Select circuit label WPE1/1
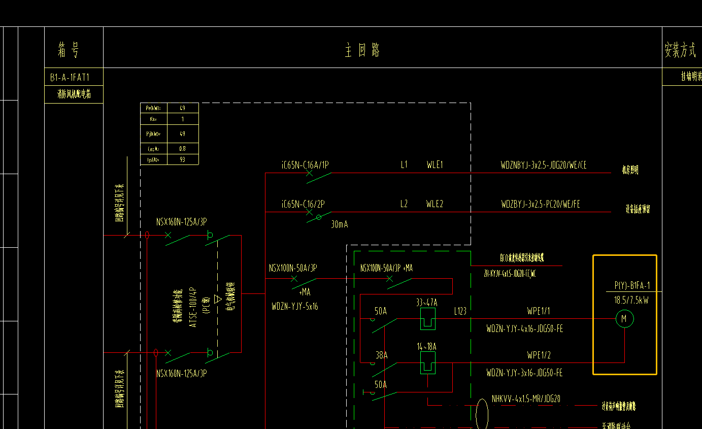Viewport: 702px width, 429px height. [539, 311]
